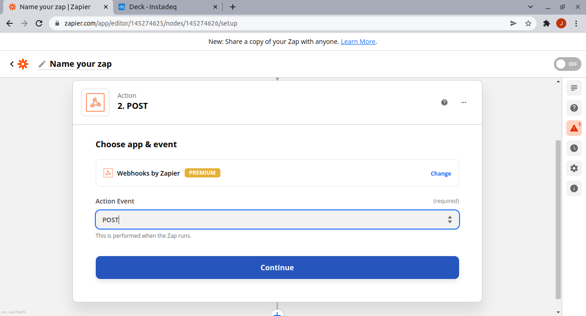Open step help question mark icon

pos(444,102)
